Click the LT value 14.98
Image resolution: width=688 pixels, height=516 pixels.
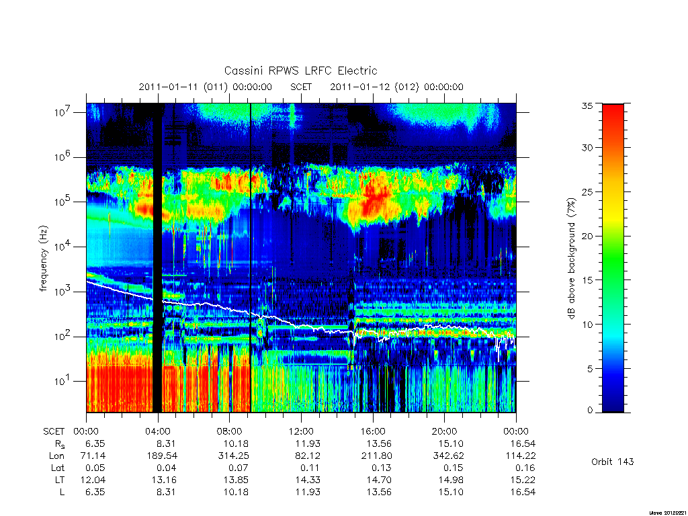click(x=451, y=480)
